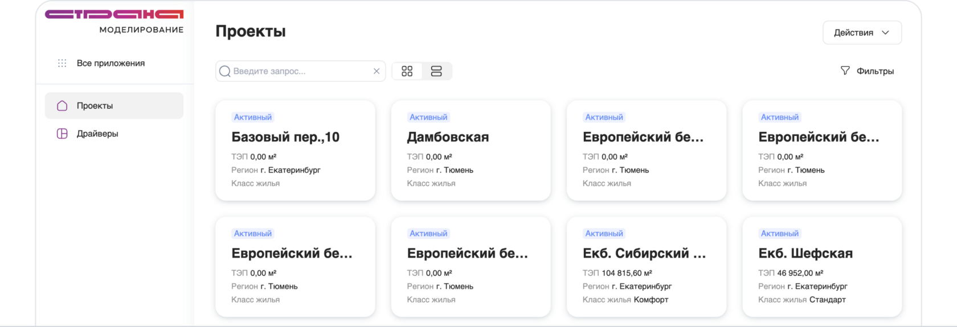Click the chevron on the Действия button
Image resolution: width=957 pixels, height=327 pixels.
click(885, 32)
